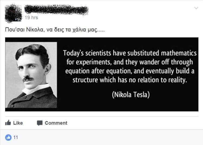This screenshot has height=145, width=203.
Task: Click the thumbs-up Like icon
Action: click(x=8, y=123)
